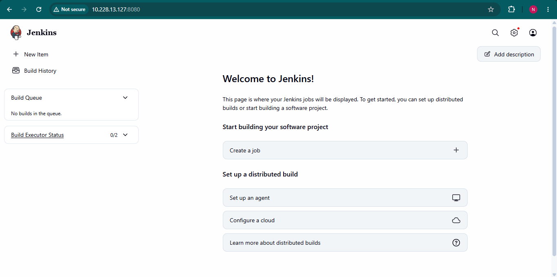
Task: Open Learn more about distributed builds
Action: [x=345, y=243]
